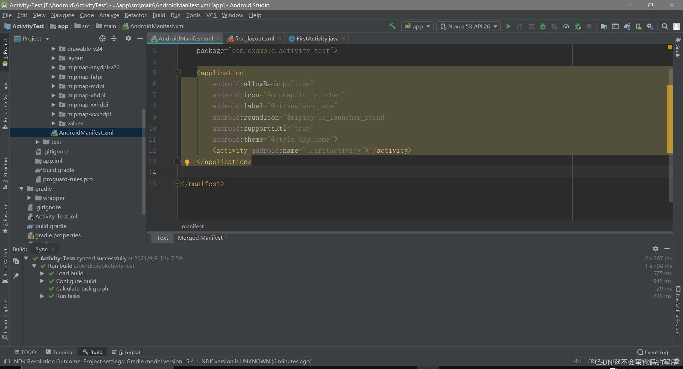Open Resource Manager side tool window

[x=5, y=105]
